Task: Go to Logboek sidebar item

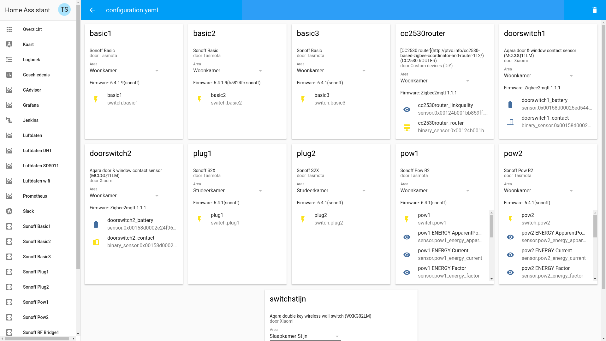Action: pos(32,60)
